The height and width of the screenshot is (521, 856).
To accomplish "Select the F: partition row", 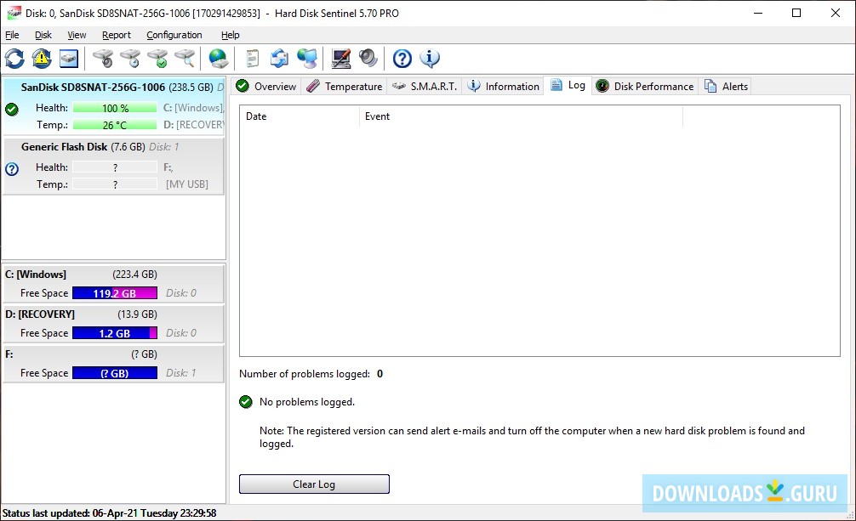I will pos(113,364).
